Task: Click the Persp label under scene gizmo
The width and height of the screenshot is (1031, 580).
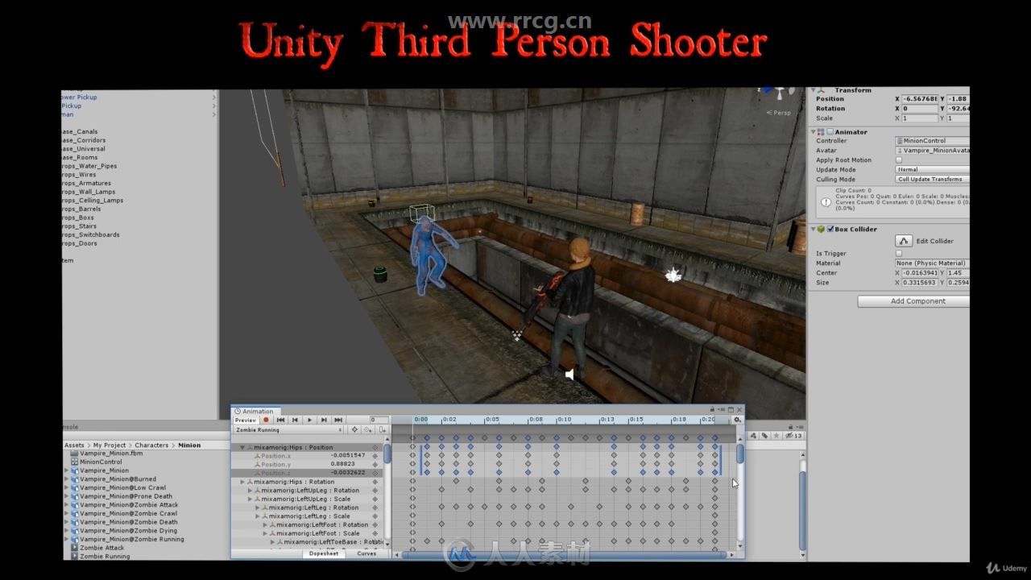Action: click(x=780, y=113)
